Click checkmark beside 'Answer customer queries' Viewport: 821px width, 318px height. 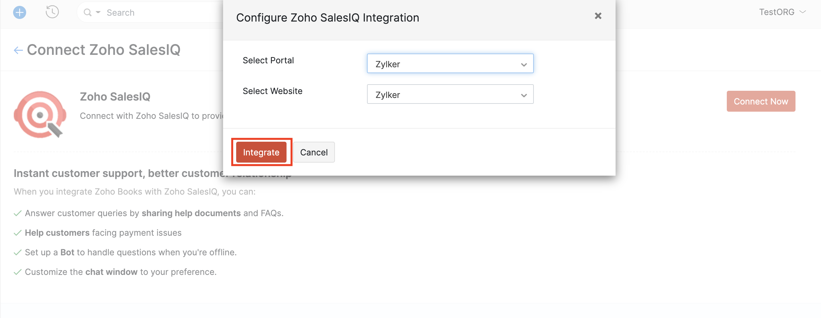[18, 214]
